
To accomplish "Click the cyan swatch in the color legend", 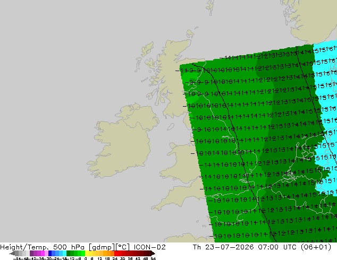I will click(64, 253).
